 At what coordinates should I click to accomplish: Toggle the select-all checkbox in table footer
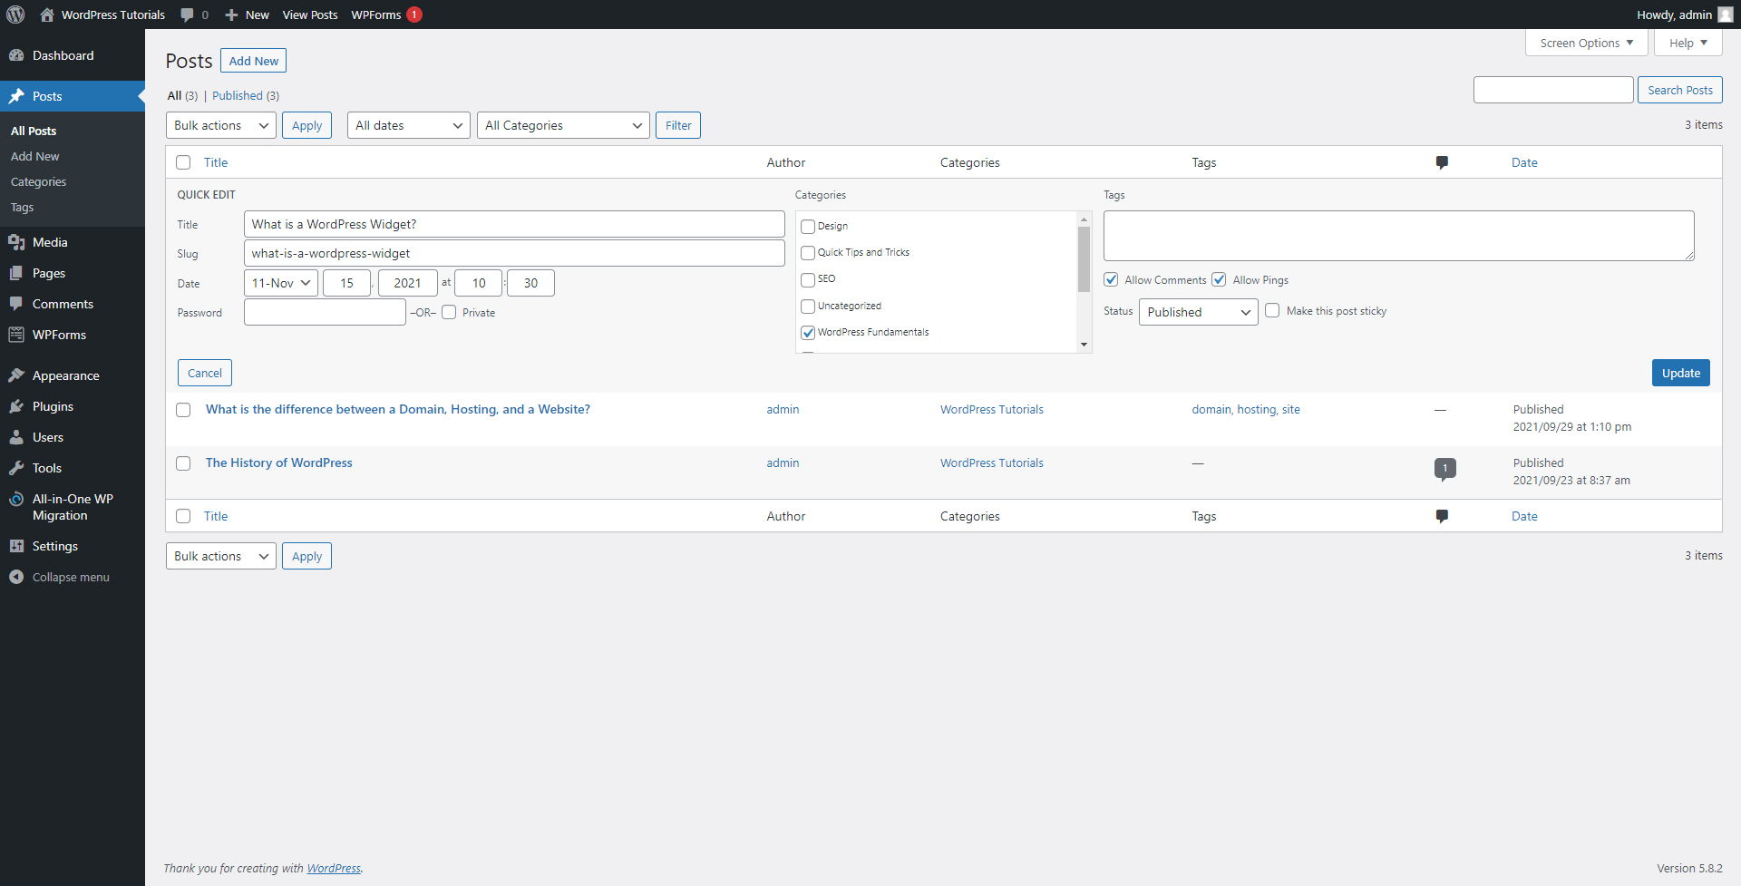[x=183, y=516]
